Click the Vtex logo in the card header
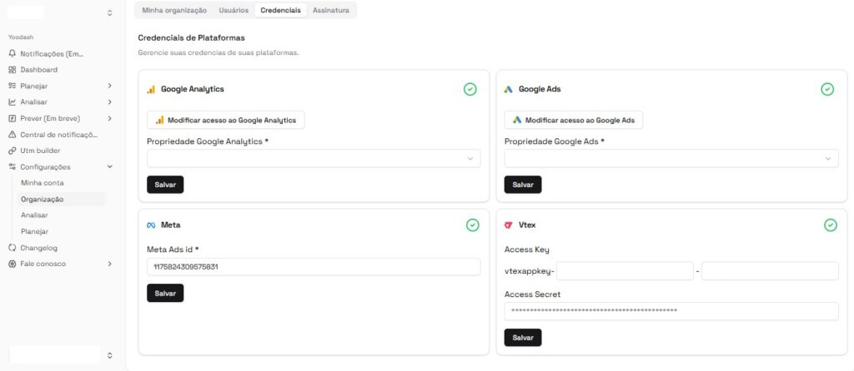This screenshot has width=854, height=371. tap(509, 225)
